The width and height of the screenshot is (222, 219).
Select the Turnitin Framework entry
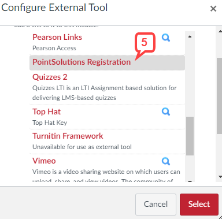click(68, 136)
